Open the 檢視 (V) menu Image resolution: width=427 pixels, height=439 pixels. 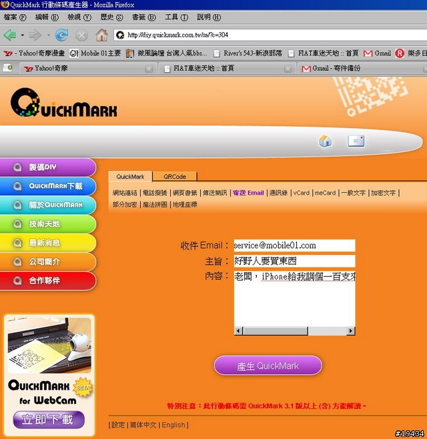pos(79,17)
